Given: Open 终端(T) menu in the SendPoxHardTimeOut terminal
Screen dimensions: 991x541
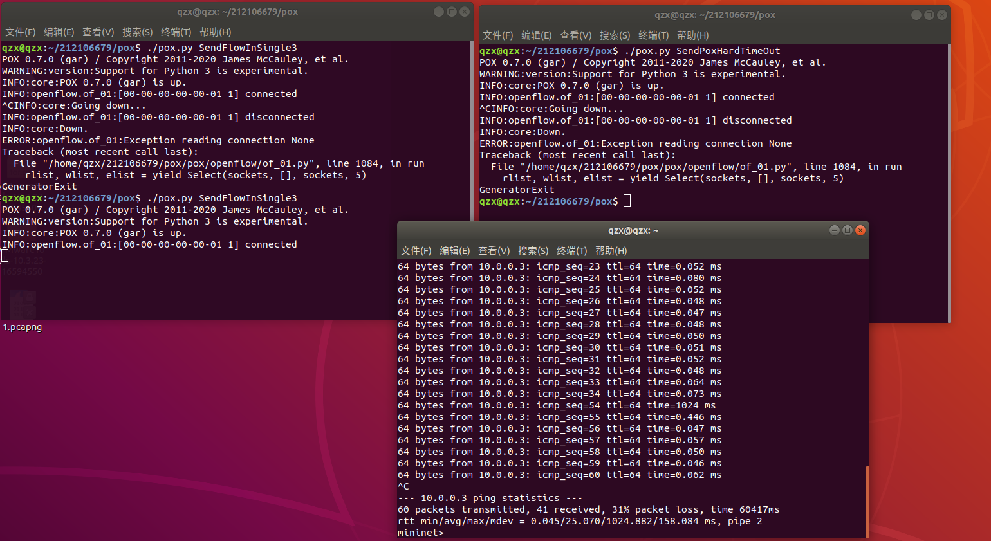Looking at the screenshot, I should 654,35.
